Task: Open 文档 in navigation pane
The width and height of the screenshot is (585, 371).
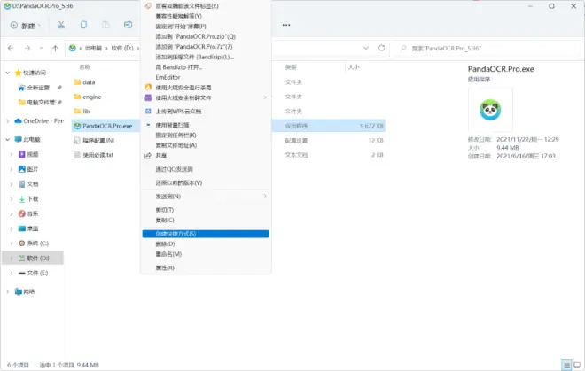Action: tap(28, 184)
